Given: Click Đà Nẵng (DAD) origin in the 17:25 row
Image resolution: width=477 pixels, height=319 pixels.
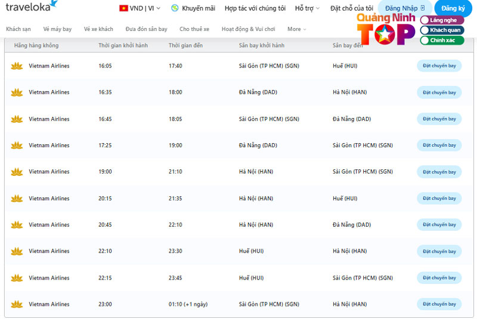Looking at the screenshot, I should (258, 145).
